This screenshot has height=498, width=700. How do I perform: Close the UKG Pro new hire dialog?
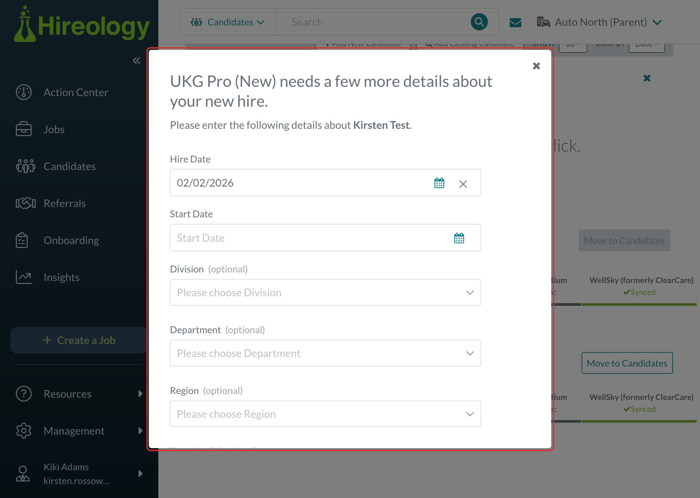[536, 66]
